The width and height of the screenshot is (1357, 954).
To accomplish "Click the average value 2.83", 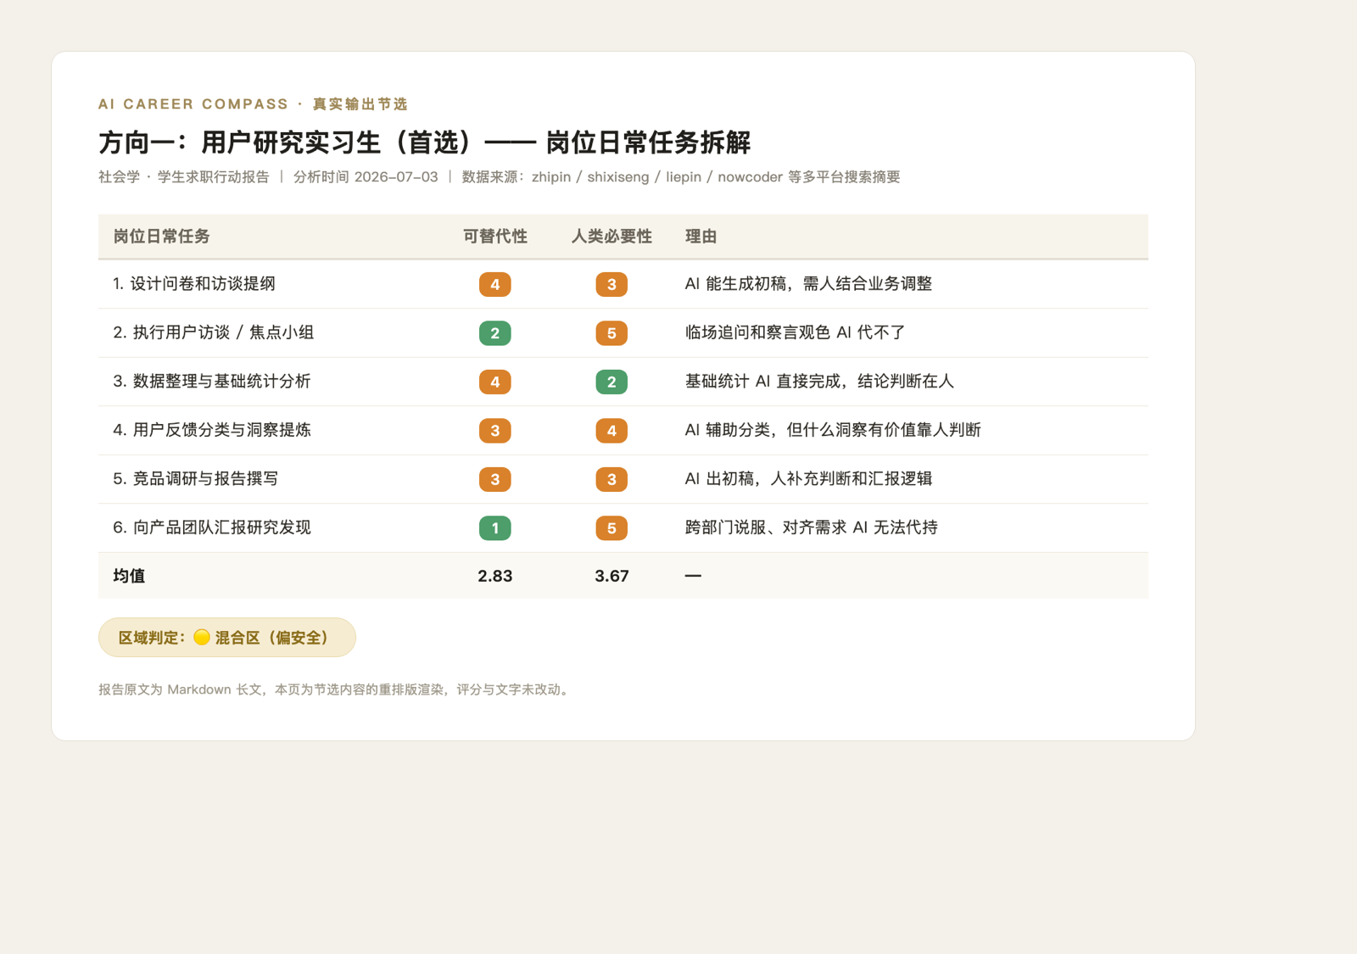I will (x=495, y=576).
